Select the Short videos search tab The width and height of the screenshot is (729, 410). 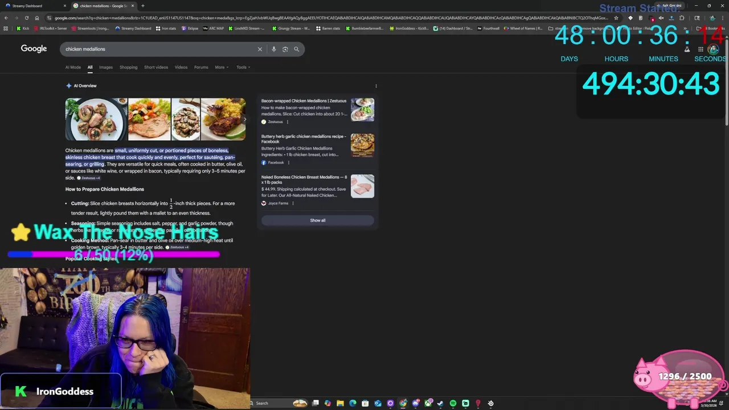pyautogui.click(x=156, y=67)
